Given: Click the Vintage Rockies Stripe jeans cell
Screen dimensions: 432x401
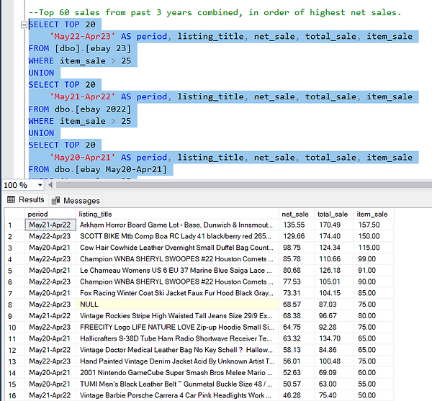Looking at the screenshot, I should 177,316.
